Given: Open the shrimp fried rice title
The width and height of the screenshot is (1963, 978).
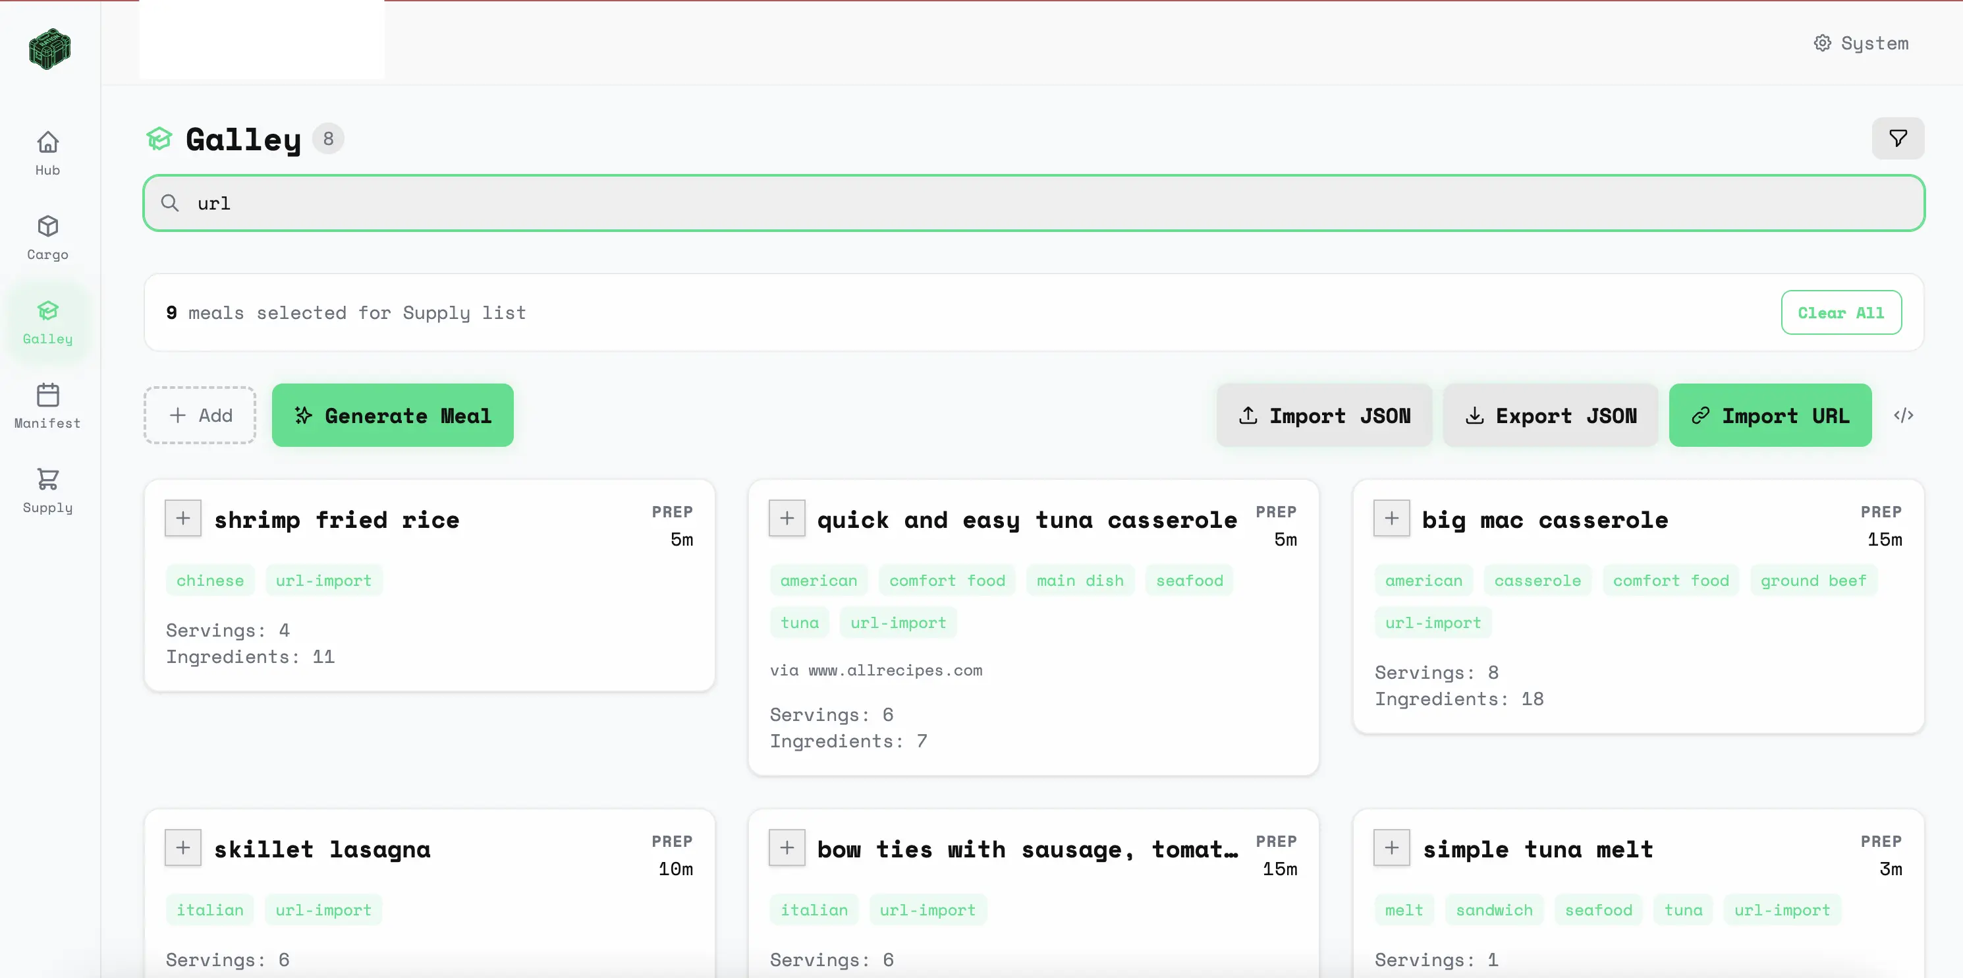Looking at the screenshot, I should coord(336,520).
